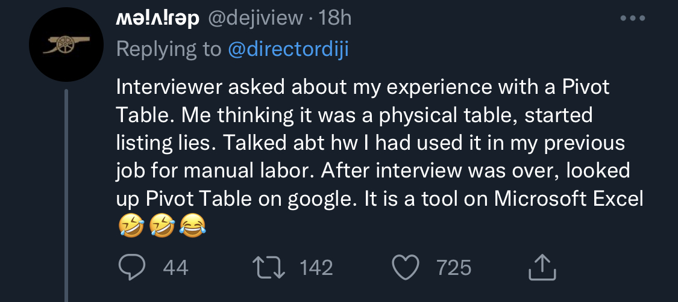Click the vertical thread connector line
The height and width of the screenshot is (302, 678).
click(66, 195)
